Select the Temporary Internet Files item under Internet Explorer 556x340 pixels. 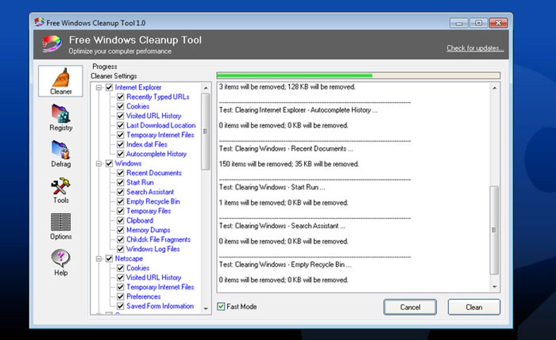tap(160, 135)
